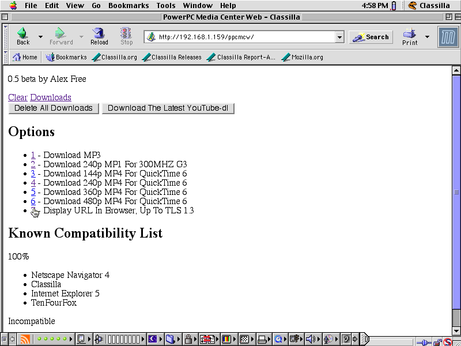Click the padlock control strip module
Image resolution: width=461 pixels, height=346 pixels.
coord(188,339)
